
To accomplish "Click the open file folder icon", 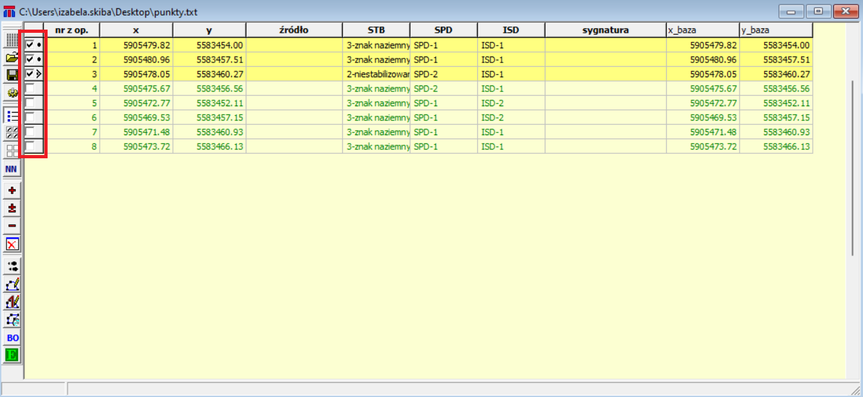I will click(x=12, y=58).
